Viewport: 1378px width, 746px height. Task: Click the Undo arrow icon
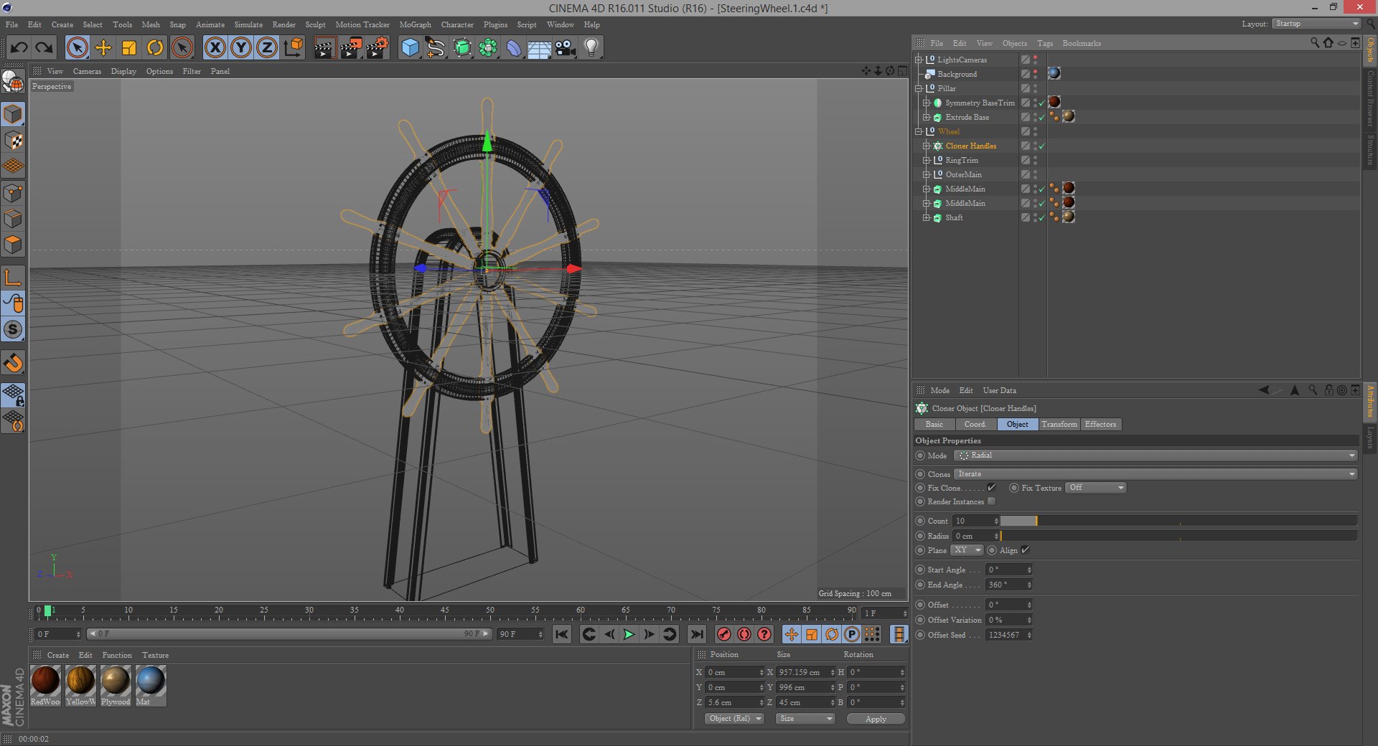tap(19, 48)
